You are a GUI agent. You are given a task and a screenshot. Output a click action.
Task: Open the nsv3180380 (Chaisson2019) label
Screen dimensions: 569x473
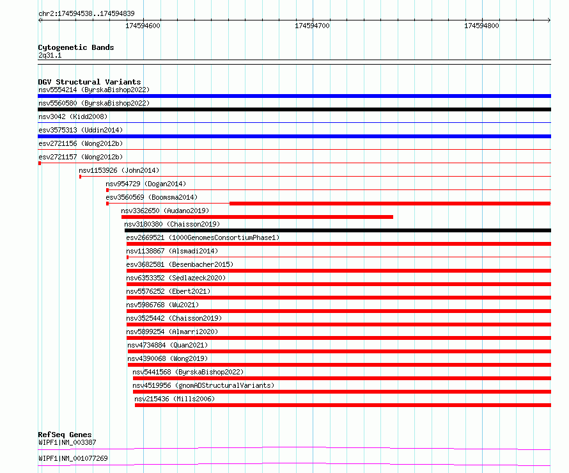click(x=172, y=224)
